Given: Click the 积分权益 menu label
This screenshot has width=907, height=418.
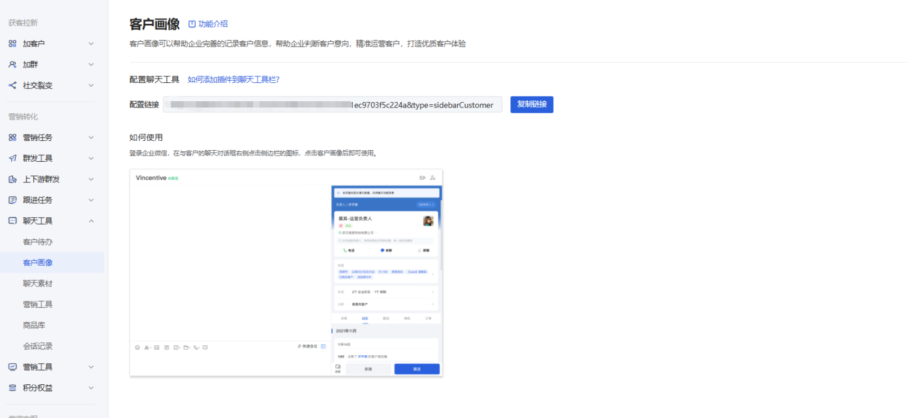Looking at the screenshot, I should [x=37, y=387].
